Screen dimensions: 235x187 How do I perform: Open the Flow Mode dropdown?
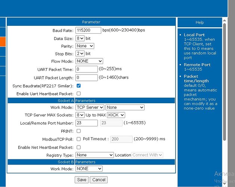click(x=89, y=61)
